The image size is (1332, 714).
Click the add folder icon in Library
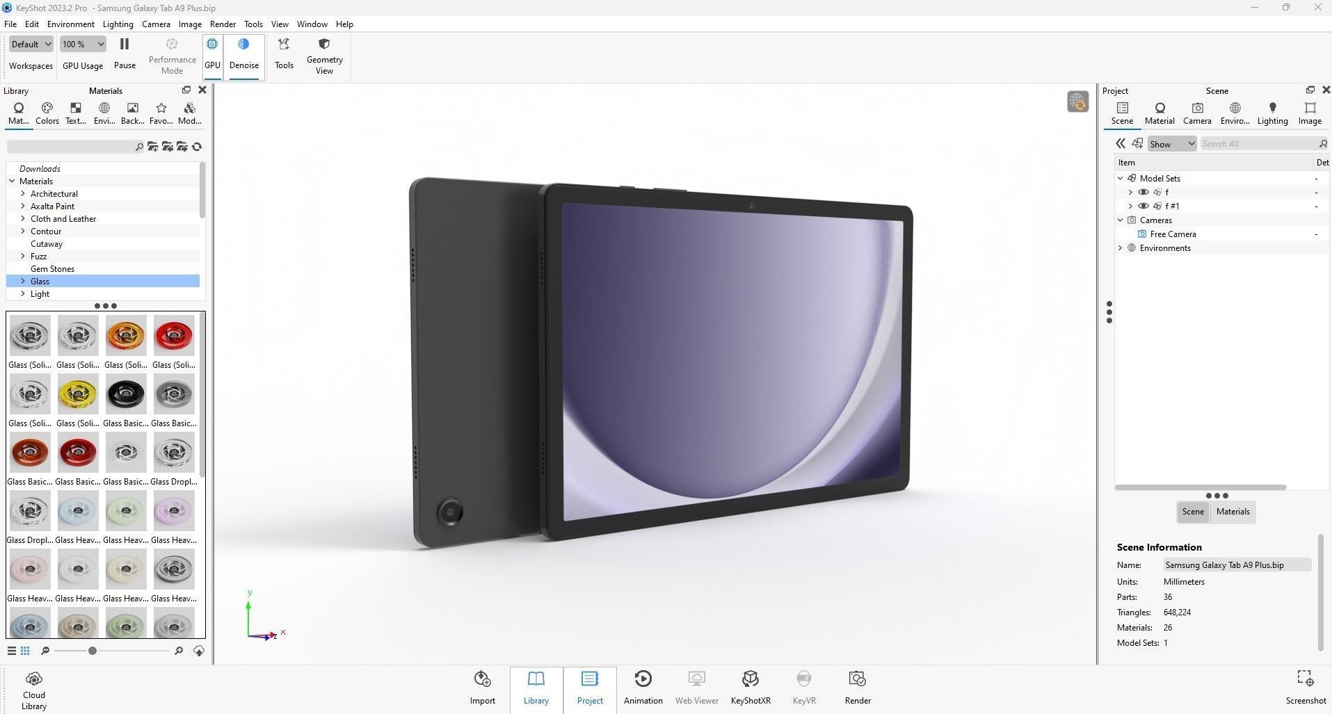152,147
